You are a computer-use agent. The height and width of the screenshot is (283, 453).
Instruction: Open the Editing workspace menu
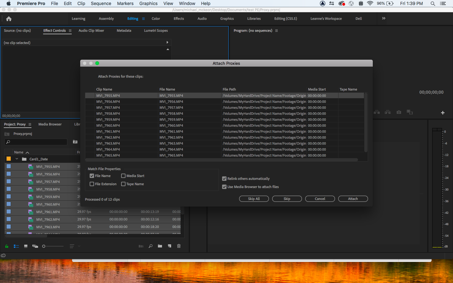click(143, 19)
